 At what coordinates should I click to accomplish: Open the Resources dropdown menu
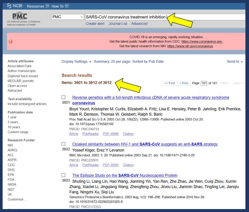click(x=38, y=6)
